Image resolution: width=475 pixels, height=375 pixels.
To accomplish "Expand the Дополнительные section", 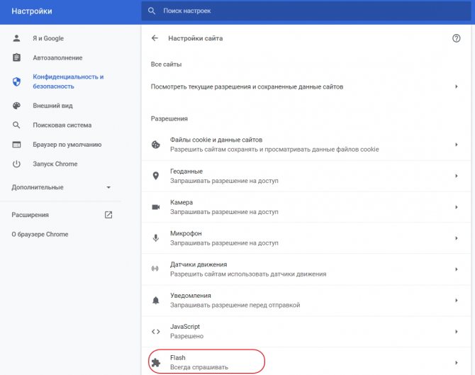I will (108, 188).
